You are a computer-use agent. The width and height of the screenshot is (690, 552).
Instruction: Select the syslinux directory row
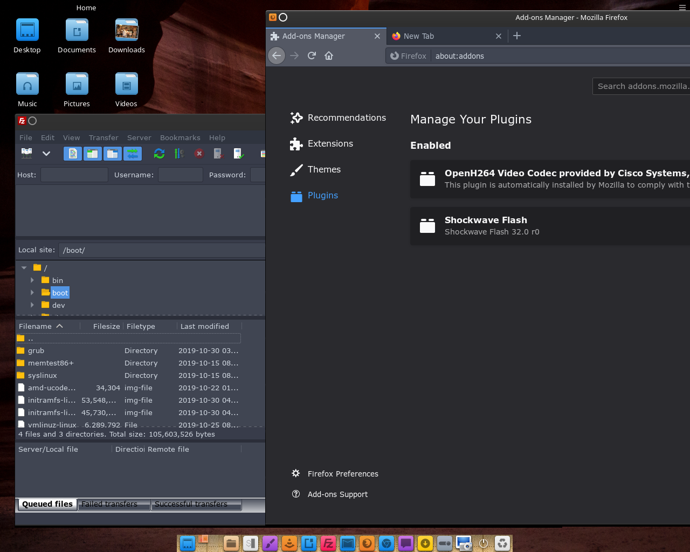click(128, 375)
